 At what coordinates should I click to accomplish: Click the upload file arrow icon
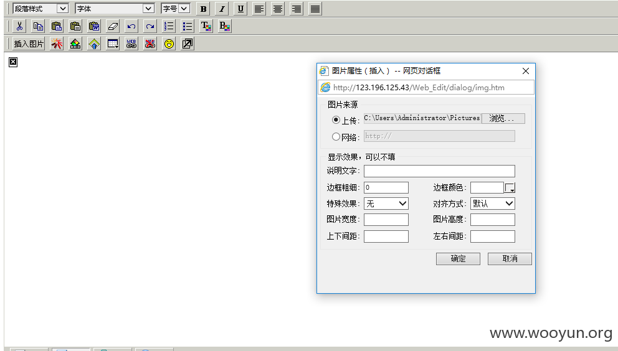94,44
